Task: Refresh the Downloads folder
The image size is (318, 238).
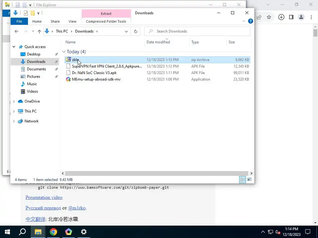Action: (136, 31)
